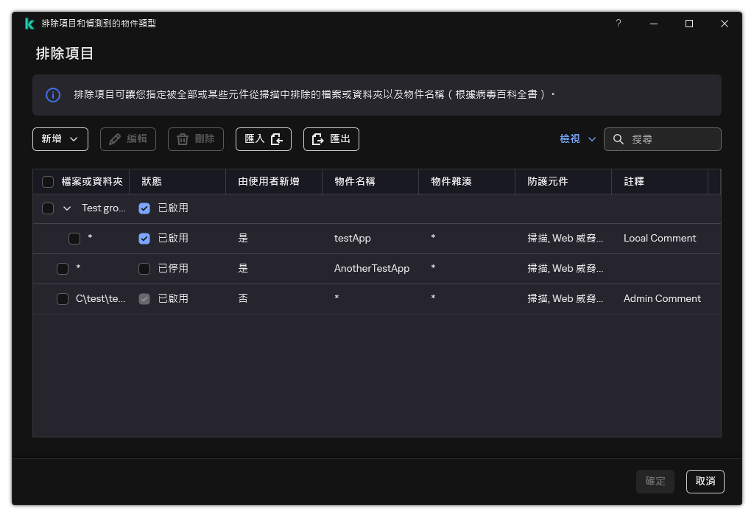This screenshot has height=517, width=754.
Task: Click the Kaspersky logo in title bar
Action: click(x=29, y=23)
